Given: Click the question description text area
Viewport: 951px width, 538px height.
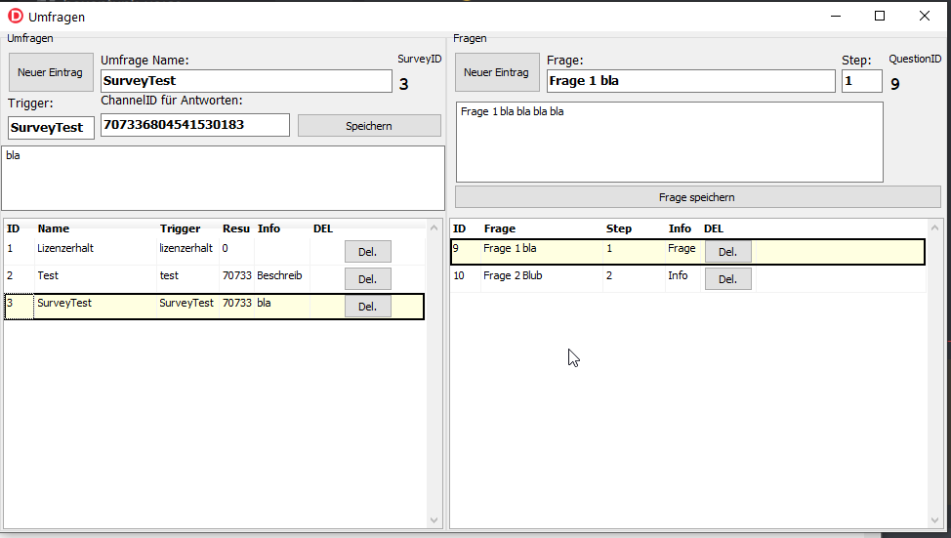Looking at the screenshot, I should [669, 142].
